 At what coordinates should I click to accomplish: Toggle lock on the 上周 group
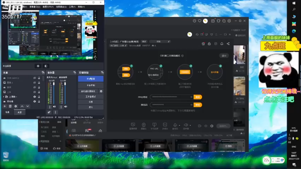[x=39, y=97]
